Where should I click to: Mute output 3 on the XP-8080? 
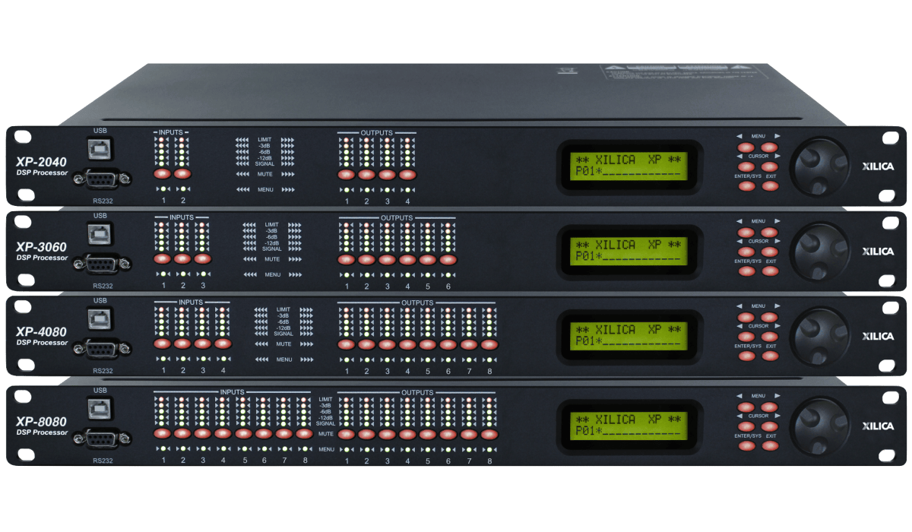coord(387,434)
